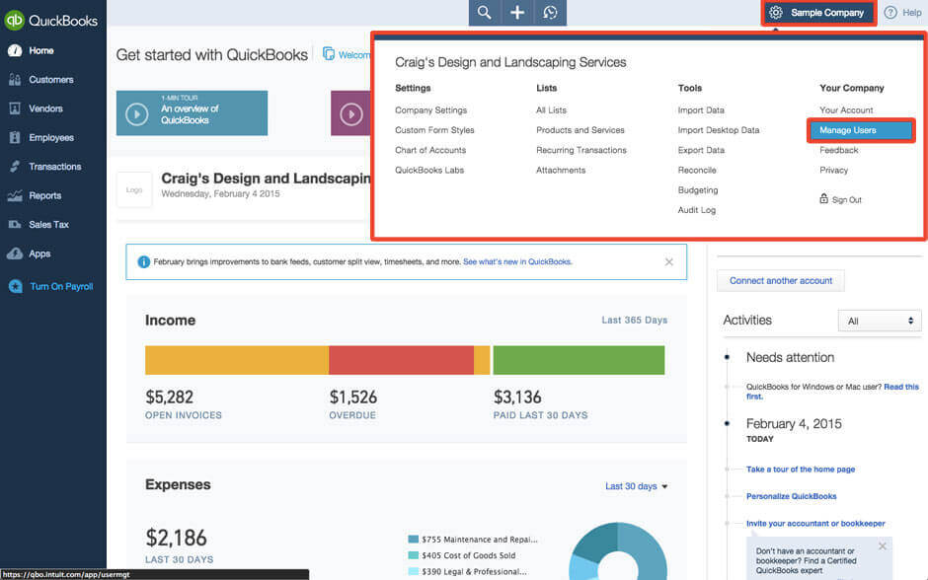Play the overview of QuickBooks tour
This screenshot has height=580, width=928.
coord(137,114)
